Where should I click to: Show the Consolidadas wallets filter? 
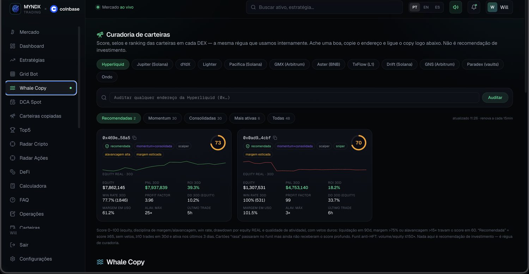click(x=206, y=118)
